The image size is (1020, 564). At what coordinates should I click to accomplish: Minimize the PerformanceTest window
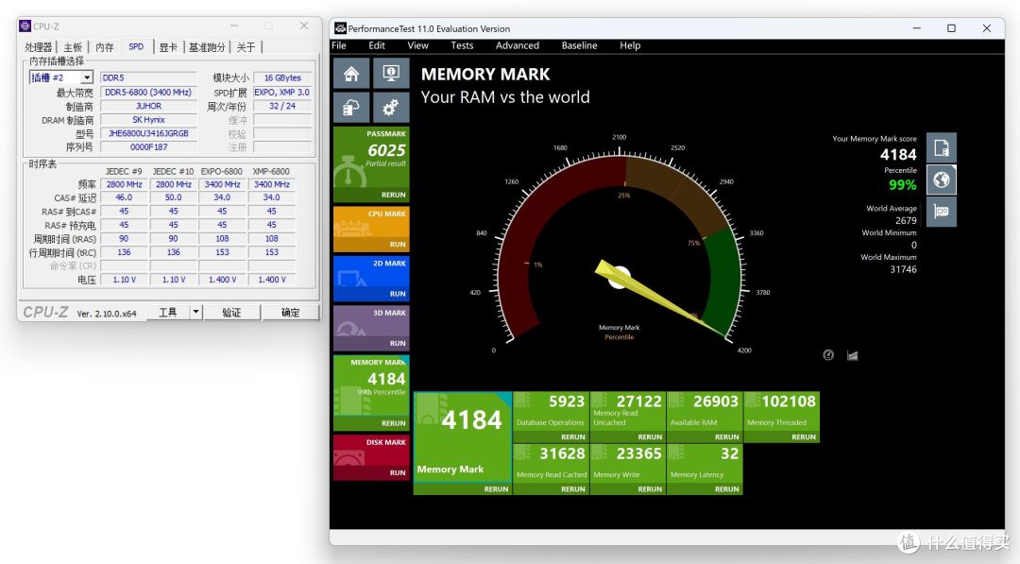(x=916, y=28)
